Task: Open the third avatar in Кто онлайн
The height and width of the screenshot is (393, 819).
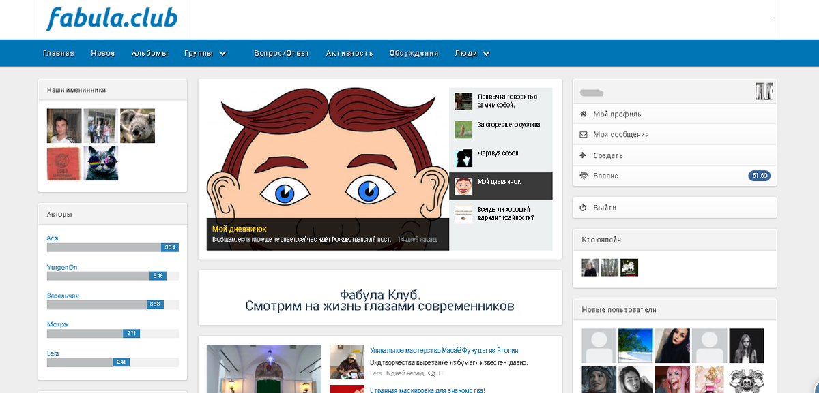Action: (629, 268)
